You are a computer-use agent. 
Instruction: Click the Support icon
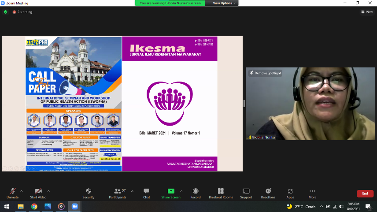click(x=246, y=192)
